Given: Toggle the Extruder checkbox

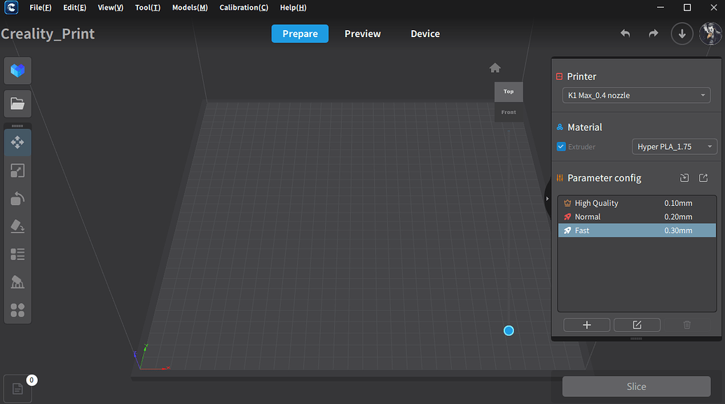Looking at the screenshot, I should (x=561, y=146).
